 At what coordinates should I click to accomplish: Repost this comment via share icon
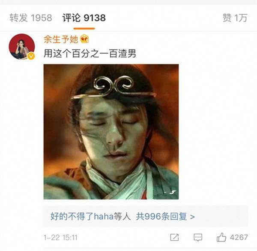[174, 237]
